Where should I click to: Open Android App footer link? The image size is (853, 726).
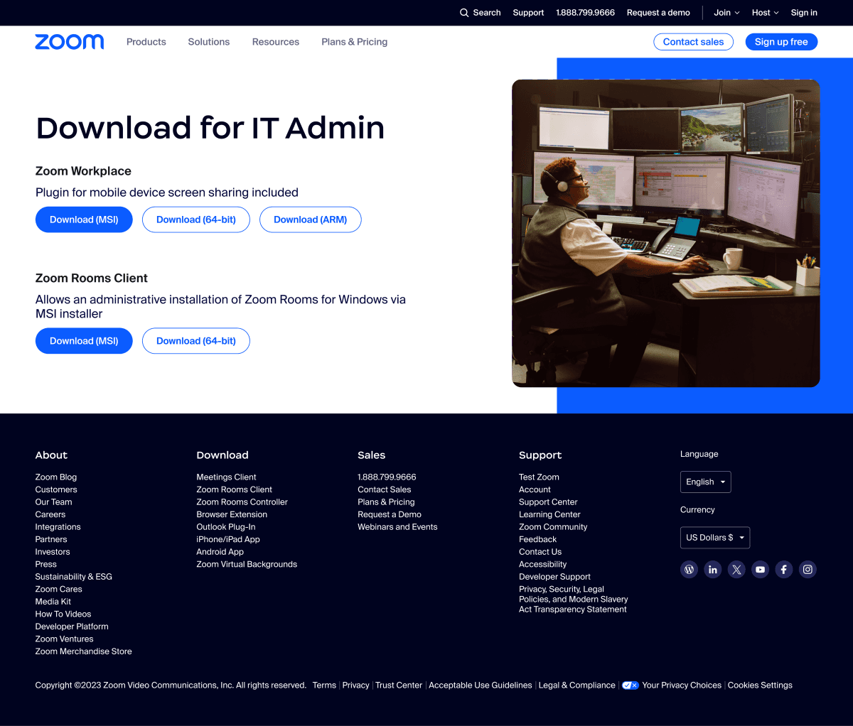(220, 552)
